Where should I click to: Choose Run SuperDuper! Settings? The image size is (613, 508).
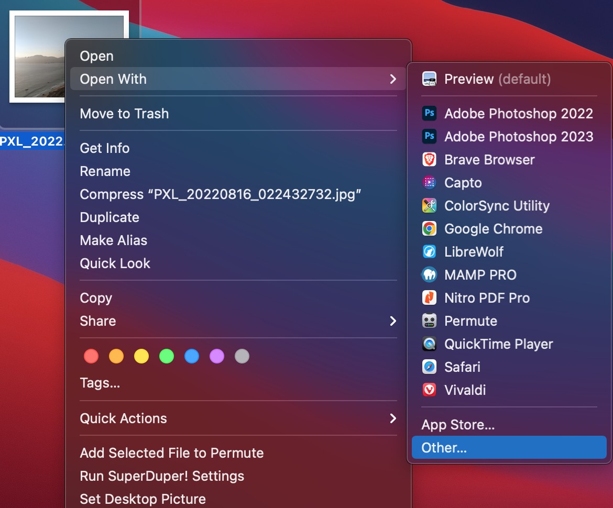[x=238, y=476]
